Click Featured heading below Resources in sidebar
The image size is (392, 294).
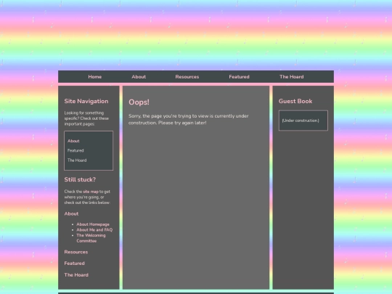pyautogui.click(x=75, y=264)
